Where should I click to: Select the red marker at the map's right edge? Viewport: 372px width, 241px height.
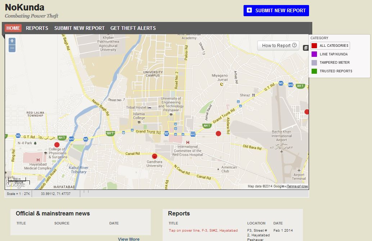point(307,112)
